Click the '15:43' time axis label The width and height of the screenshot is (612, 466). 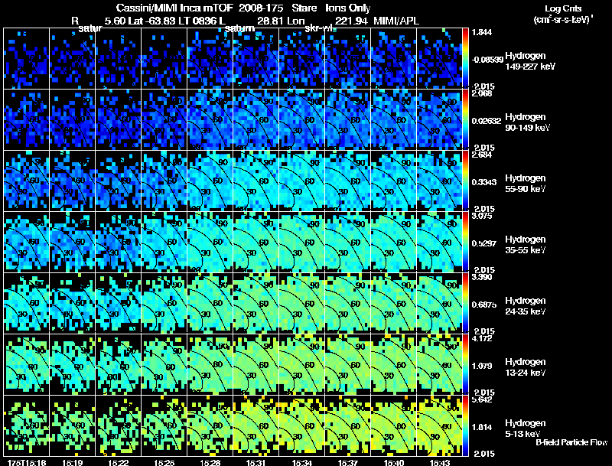tap(440, 462)
